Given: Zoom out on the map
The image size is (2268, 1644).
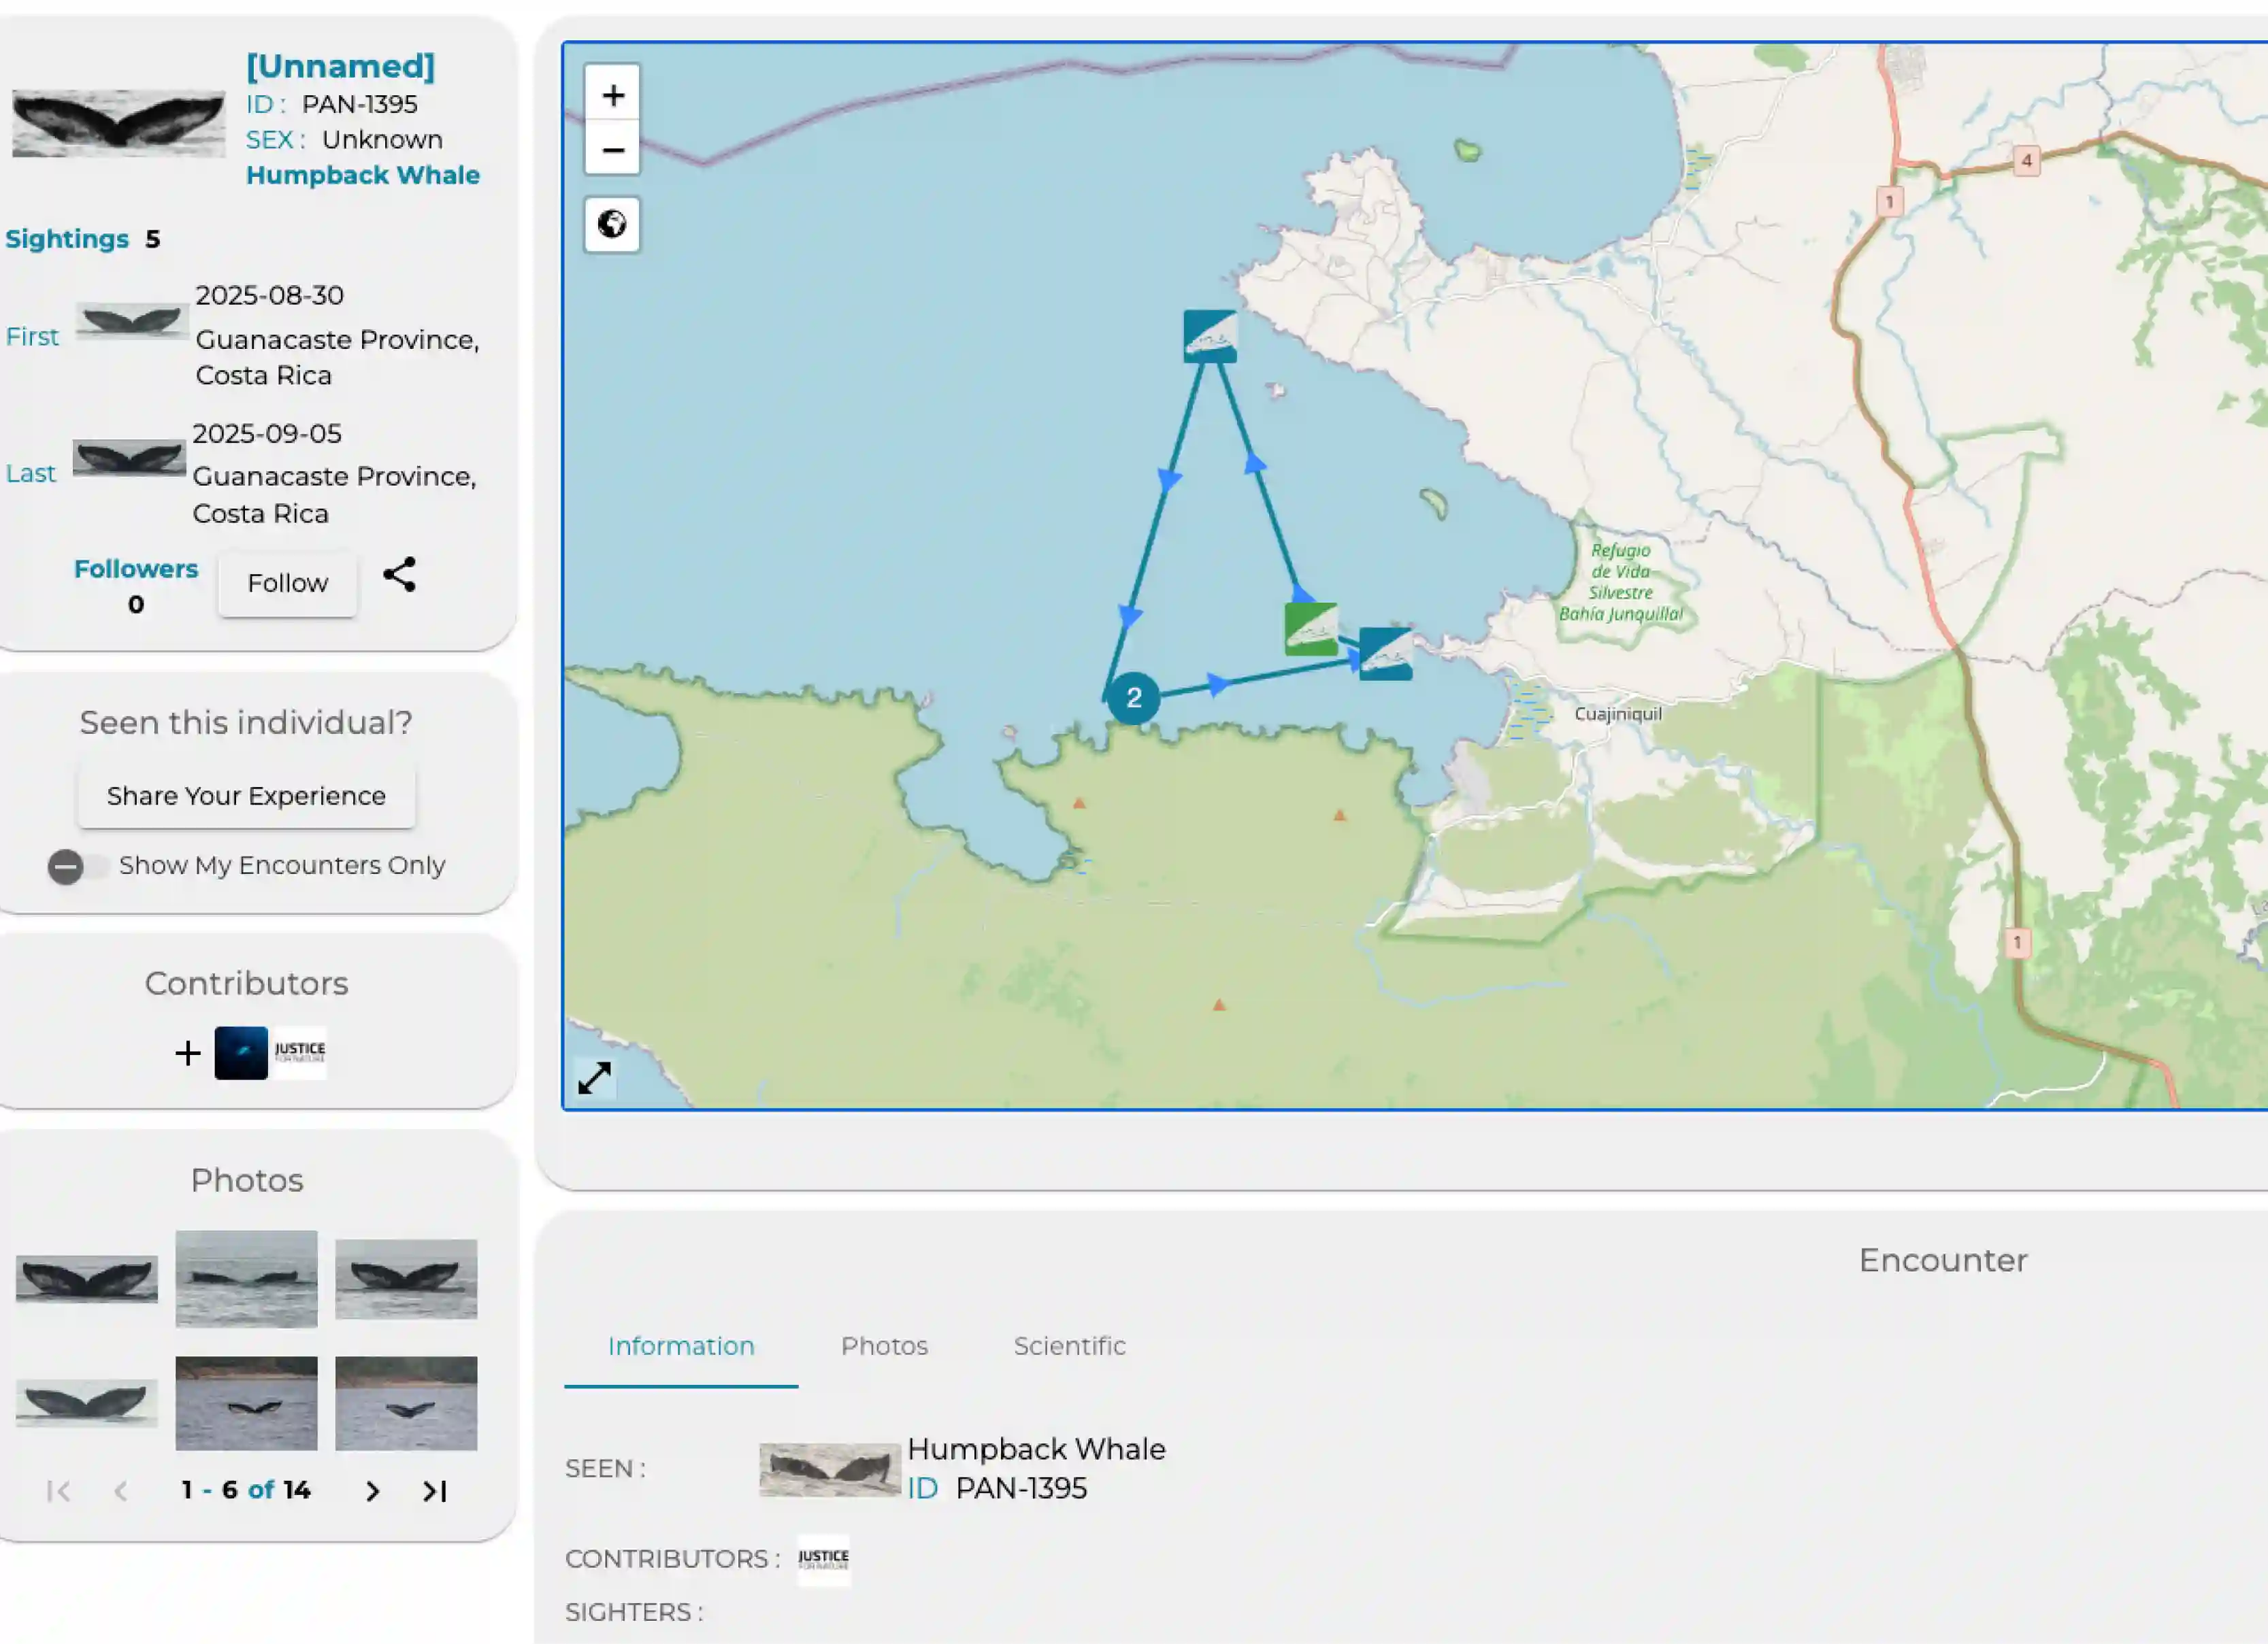Looking at the screenshot, I should pos(612,150).
